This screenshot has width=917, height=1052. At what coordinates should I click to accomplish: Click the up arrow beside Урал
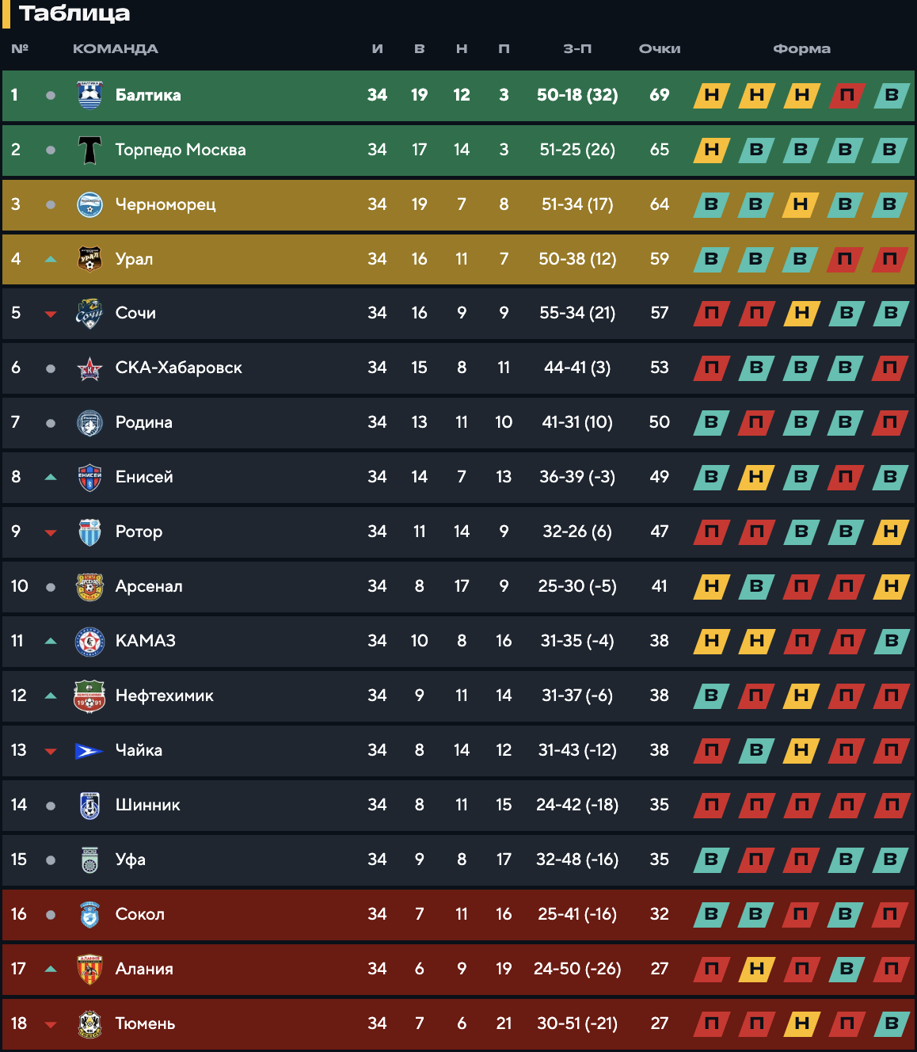(x=51, y=259)
